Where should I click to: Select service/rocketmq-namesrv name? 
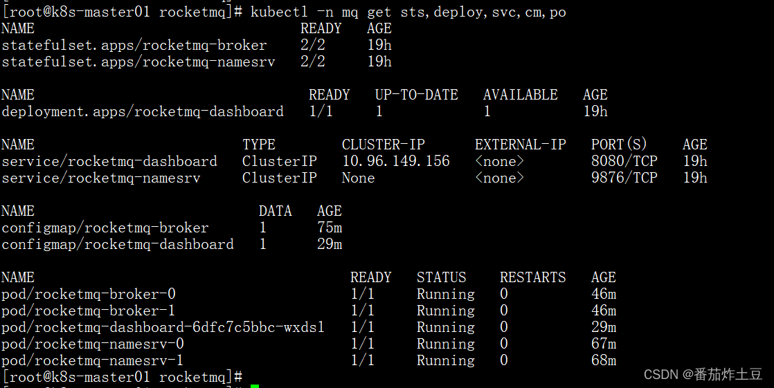pyautogui.click(x=100, y=178)
